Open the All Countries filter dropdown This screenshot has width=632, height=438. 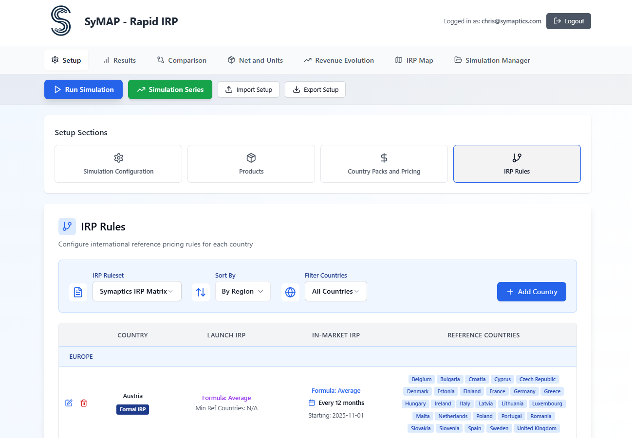[x=335, y=291]
